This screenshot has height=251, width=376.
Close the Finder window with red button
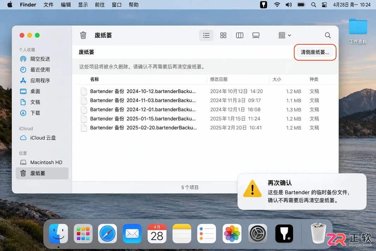(22, 35)
